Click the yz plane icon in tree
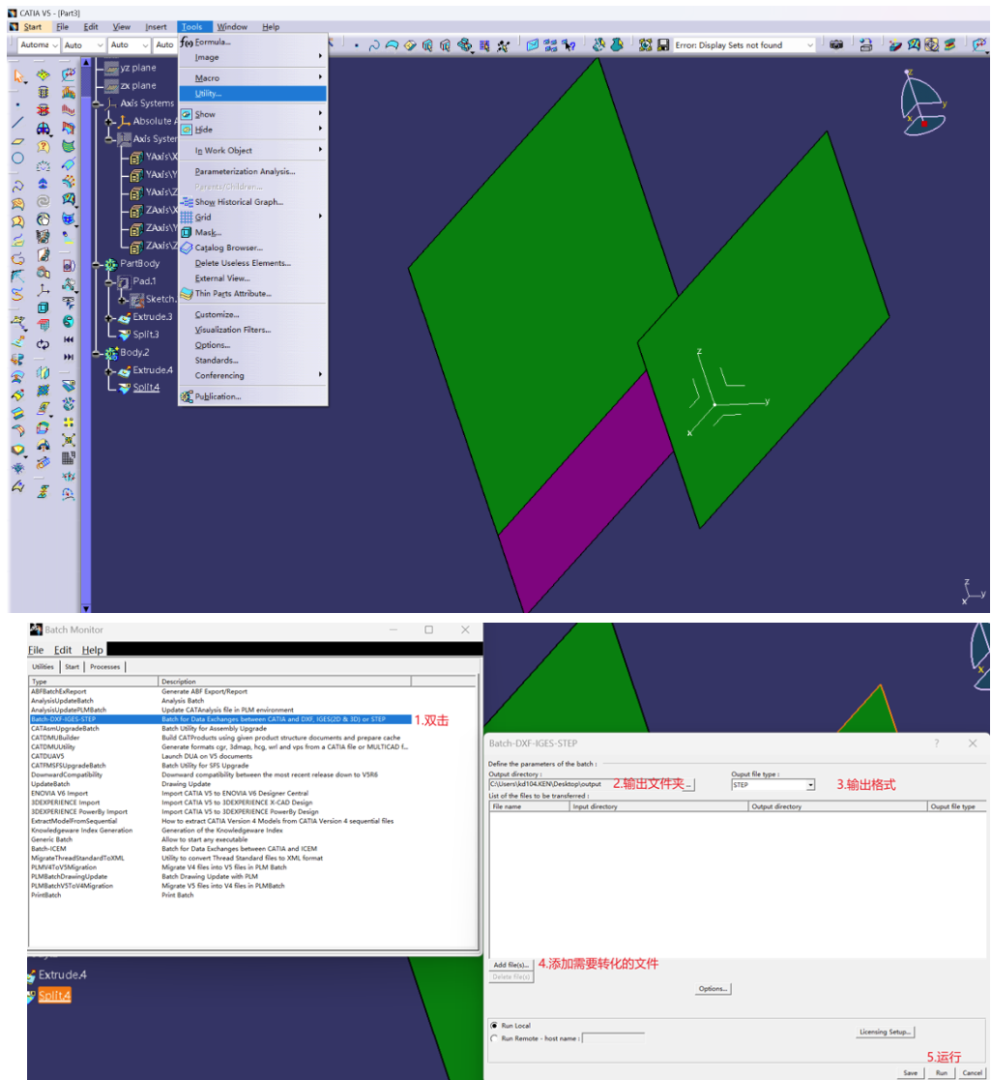The image size is (991, 1080). point(111,69)
